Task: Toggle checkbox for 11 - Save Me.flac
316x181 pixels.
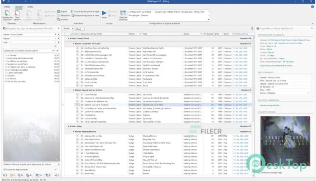Action: tap(77, 170)
